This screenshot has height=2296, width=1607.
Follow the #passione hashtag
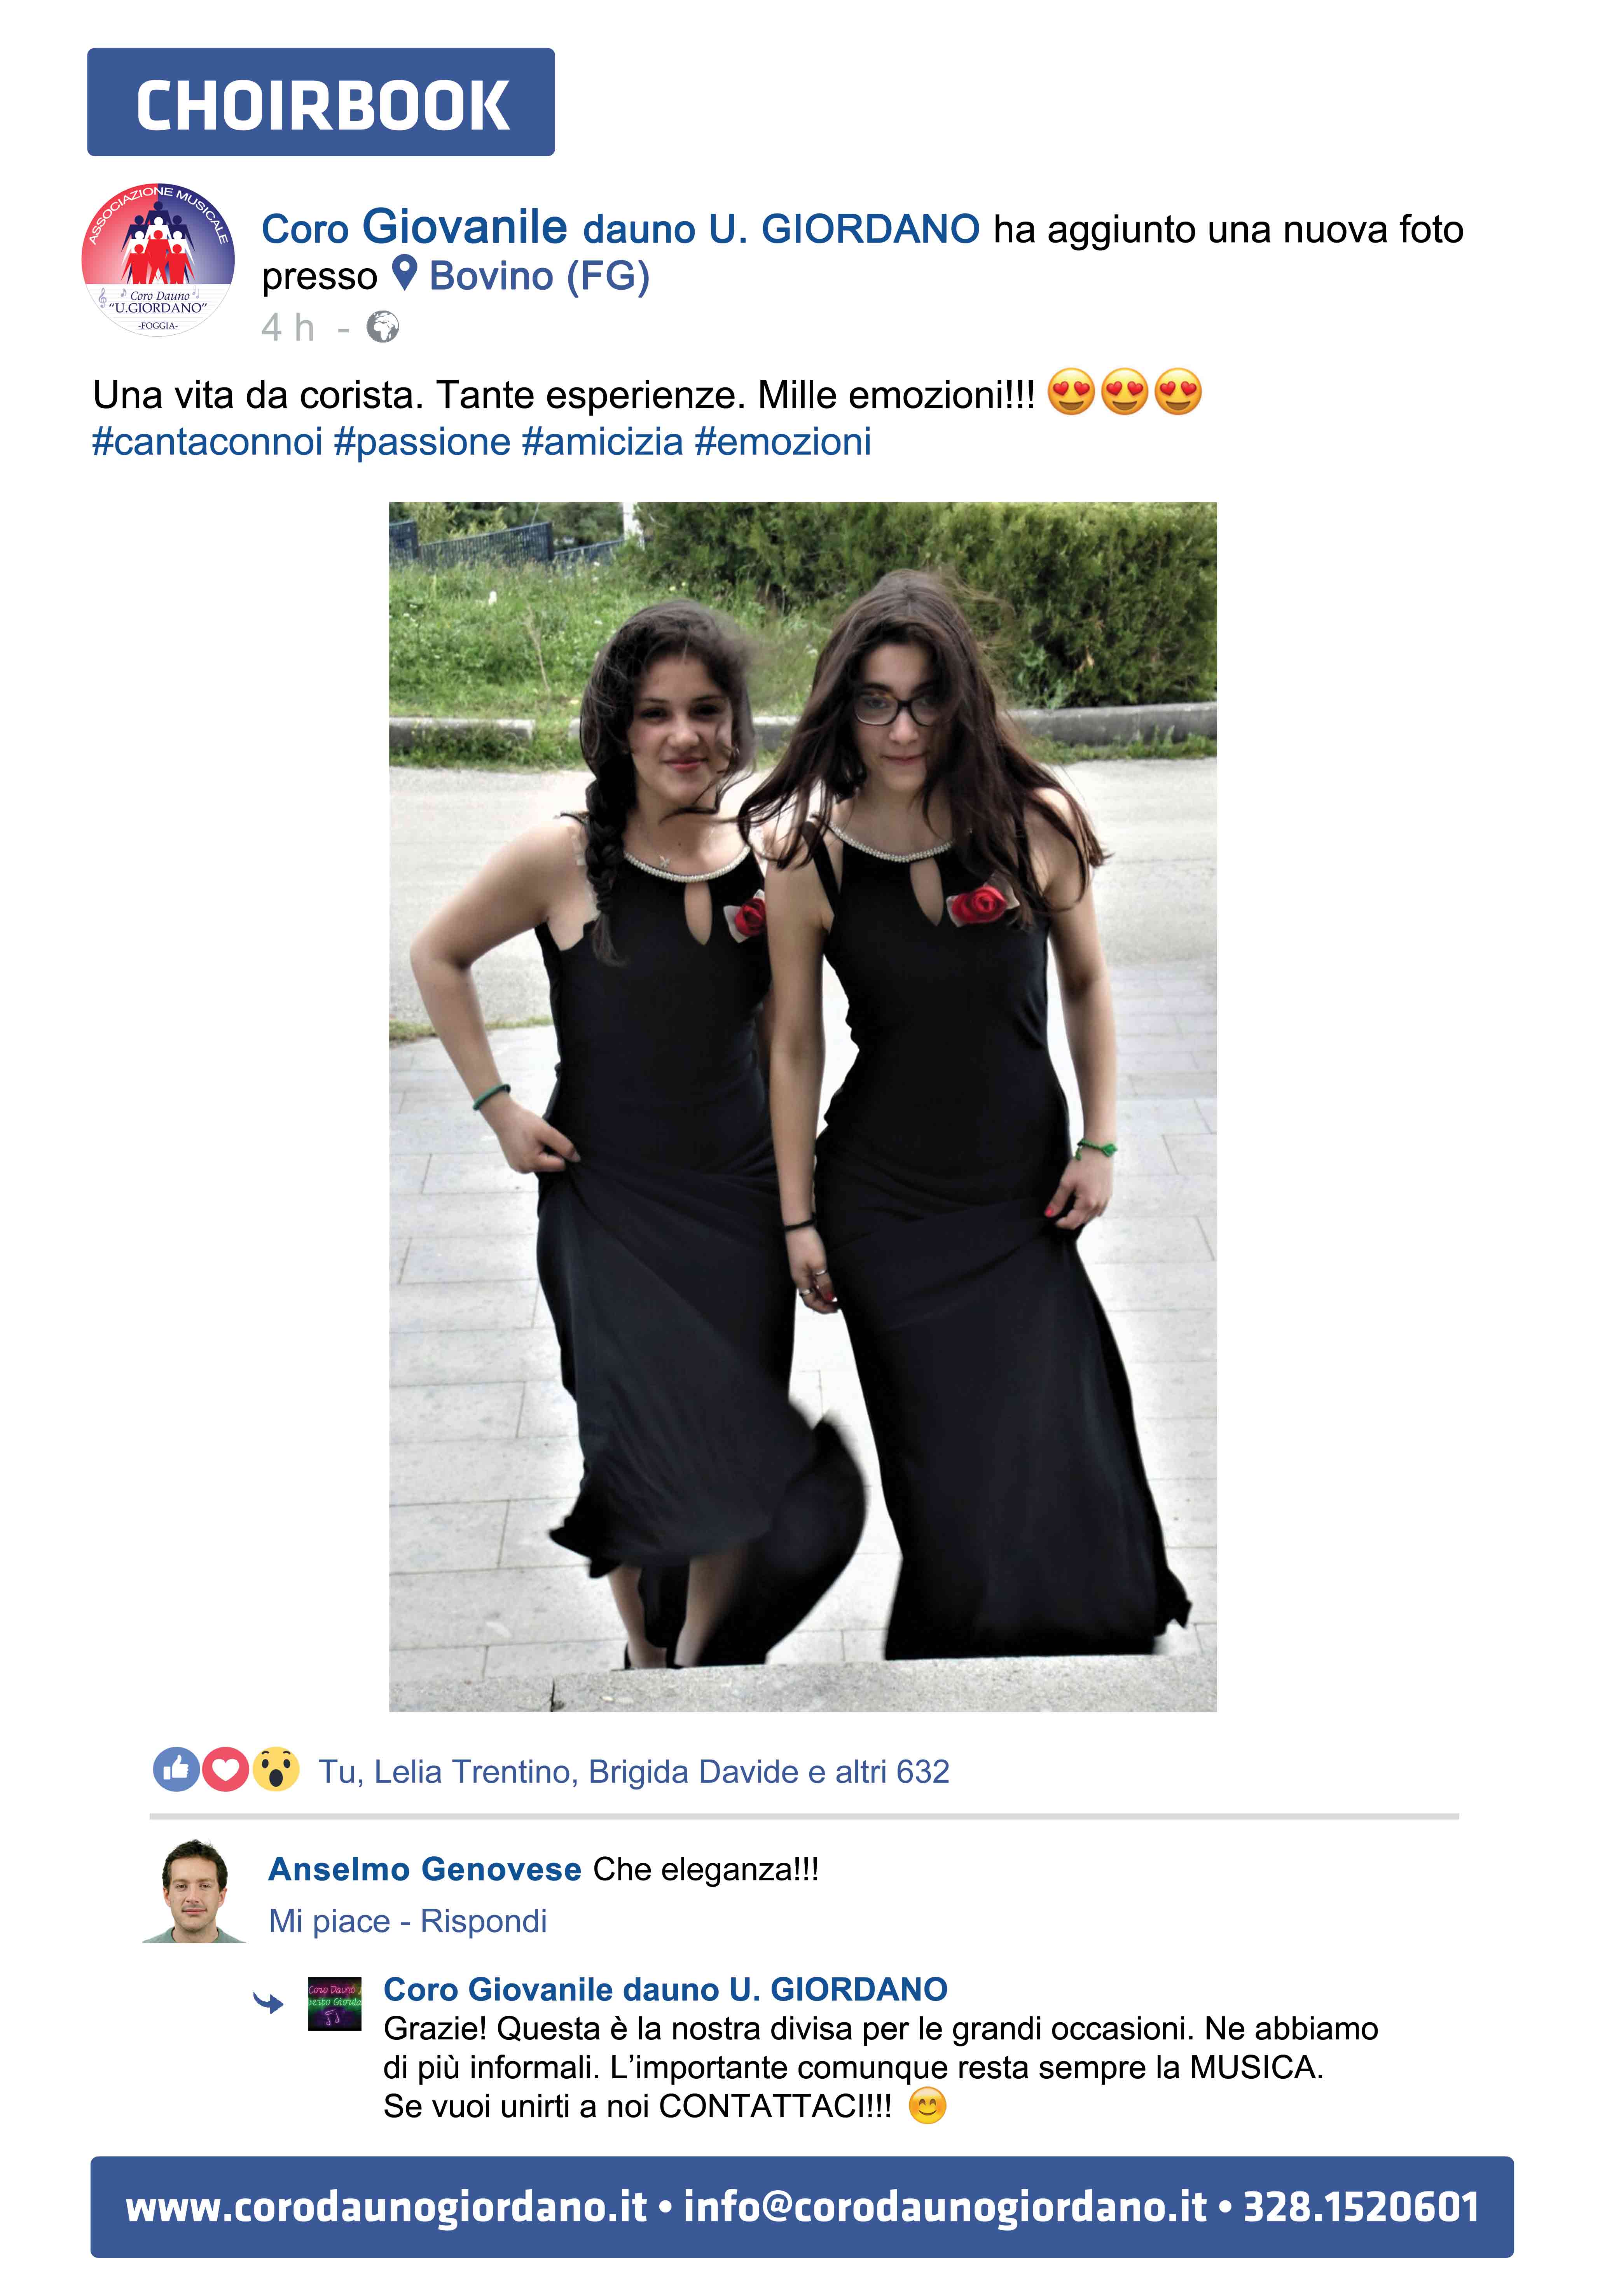coord(422,441)
